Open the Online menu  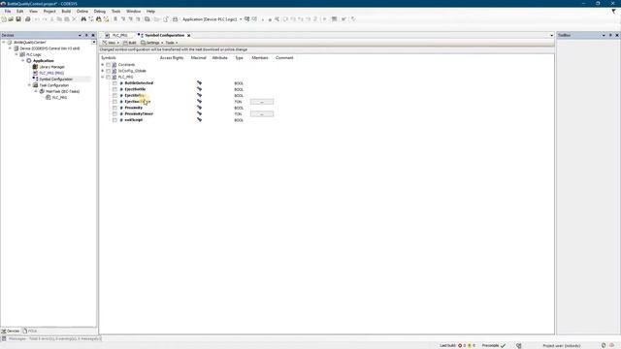pos(82,12)
